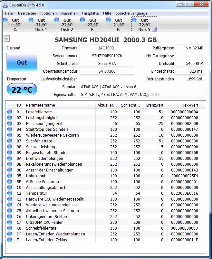Click the Grenzwert column header
This screenshot has height=259, width=212.
coord(153,105)
